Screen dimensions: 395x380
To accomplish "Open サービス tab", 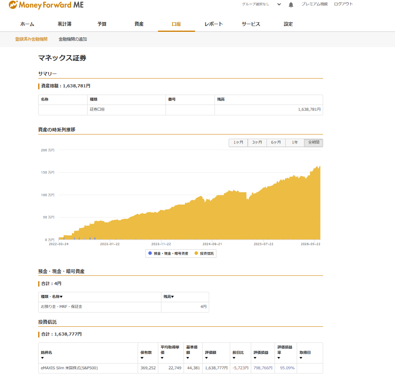I will point(251,24).
